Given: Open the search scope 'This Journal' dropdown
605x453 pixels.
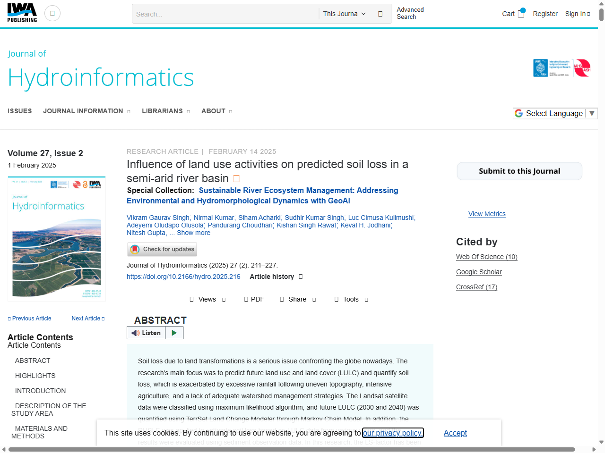Looking at the screenshot, I should pyautogui.click(x=345, y=14).
